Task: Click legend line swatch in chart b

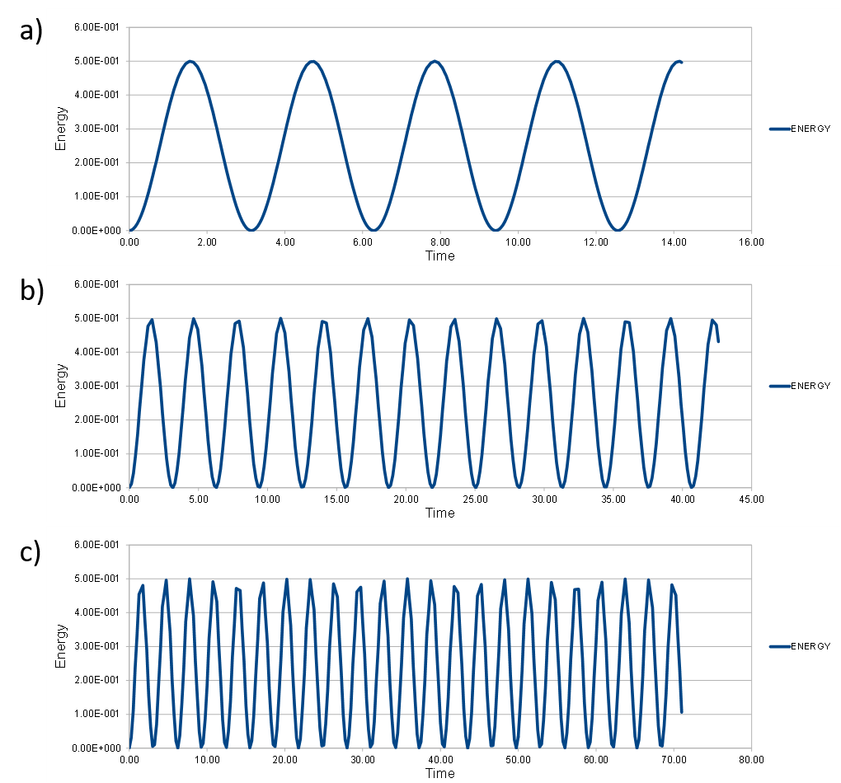Action: tap(780, 386)
